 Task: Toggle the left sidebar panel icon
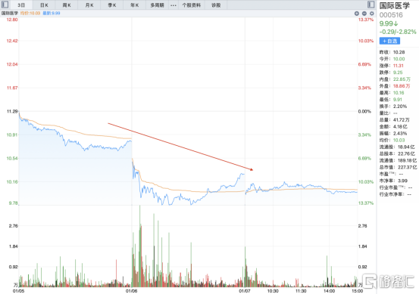click(5, 5)
